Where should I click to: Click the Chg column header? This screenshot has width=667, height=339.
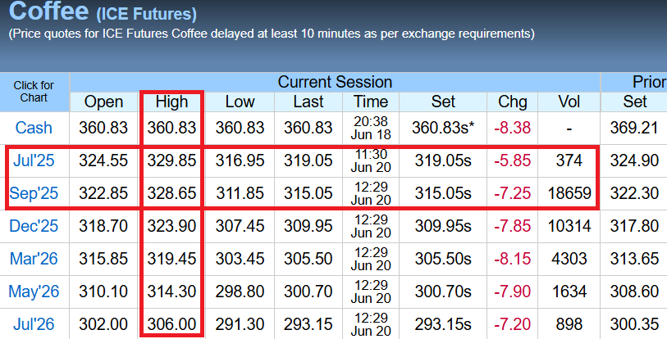[512, 102]
